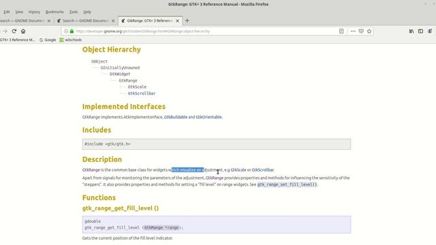Viewport: 436px width, 245px height.
Task: Go forward one page
Action: [5, 31]
